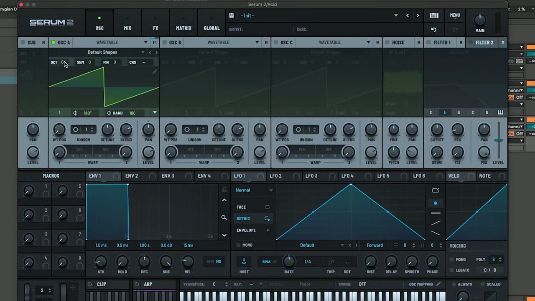Open OSC C type WAVETABLE dropdown

click(368, 42)
